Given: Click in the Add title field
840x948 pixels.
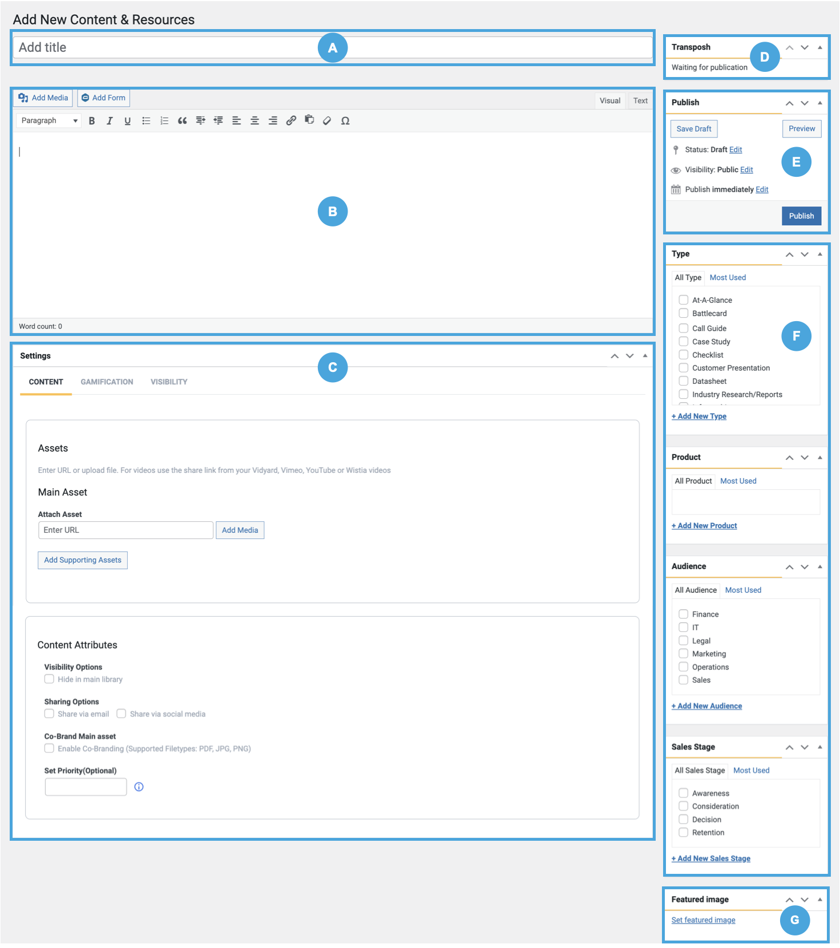Looking at the screenshot, I should 333,47.
